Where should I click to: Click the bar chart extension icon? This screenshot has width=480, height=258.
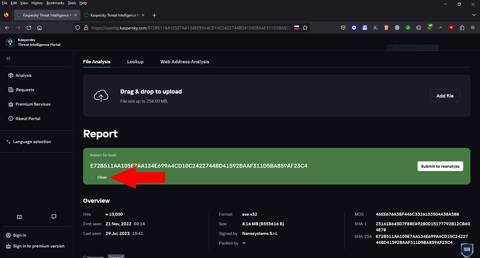click(x=376, y=28)
